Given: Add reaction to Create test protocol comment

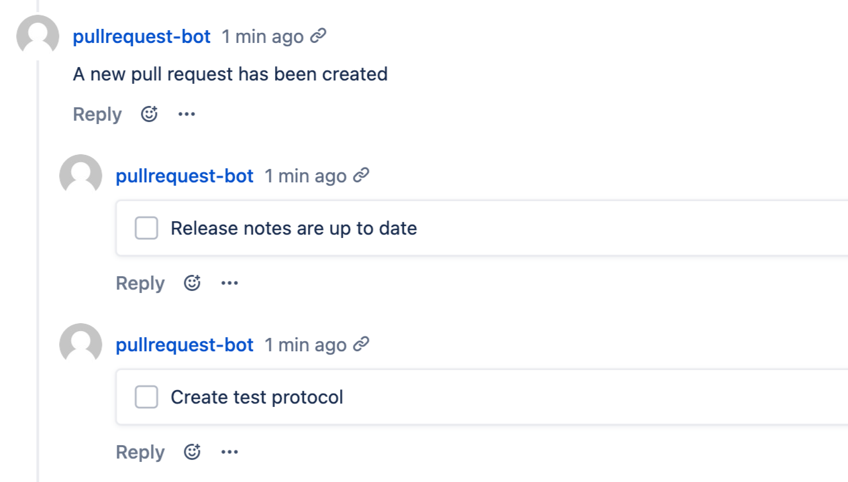Looking at the screenshot, I should (192, 452).
